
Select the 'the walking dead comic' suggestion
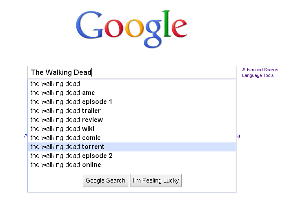[132, 138]
